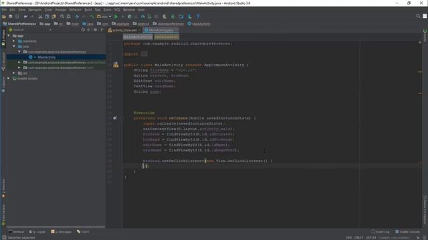
Task: Expand the Gradle Scripts node
Action: 9,79
